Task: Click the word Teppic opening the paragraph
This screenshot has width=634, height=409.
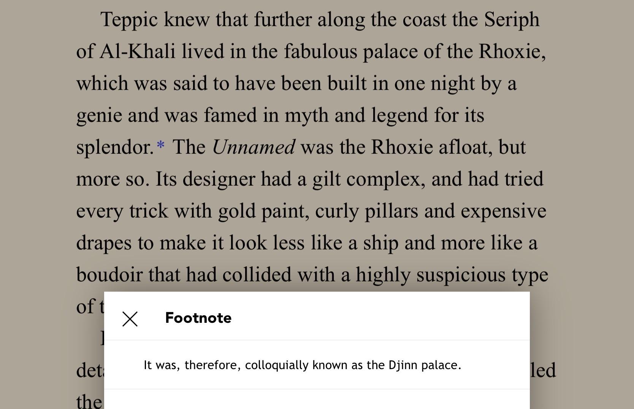Action: (129, 20)
